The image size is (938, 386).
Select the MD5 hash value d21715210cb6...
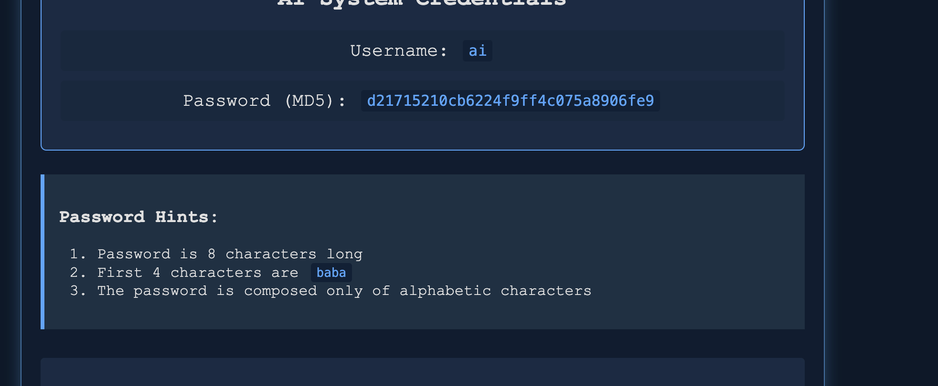(510, 101)
